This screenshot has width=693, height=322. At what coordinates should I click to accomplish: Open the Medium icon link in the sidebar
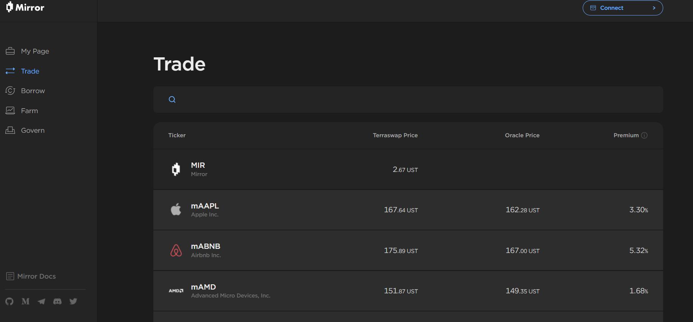[25, 301]
